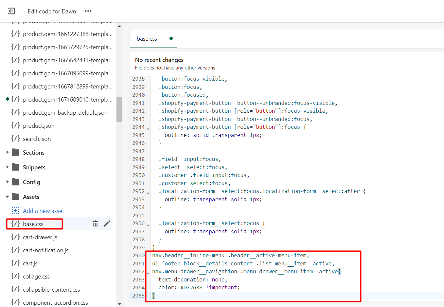The height and width of the screenshot is (307, 444).
Task: Open Add a new asset link
Action: coord(44,211)
